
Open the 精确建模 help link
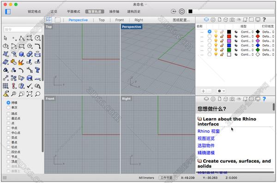pos(206,153)
